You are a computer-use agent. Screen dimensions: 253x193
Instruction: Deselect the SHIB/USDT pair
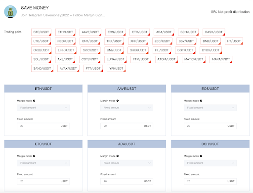(138, 50)
